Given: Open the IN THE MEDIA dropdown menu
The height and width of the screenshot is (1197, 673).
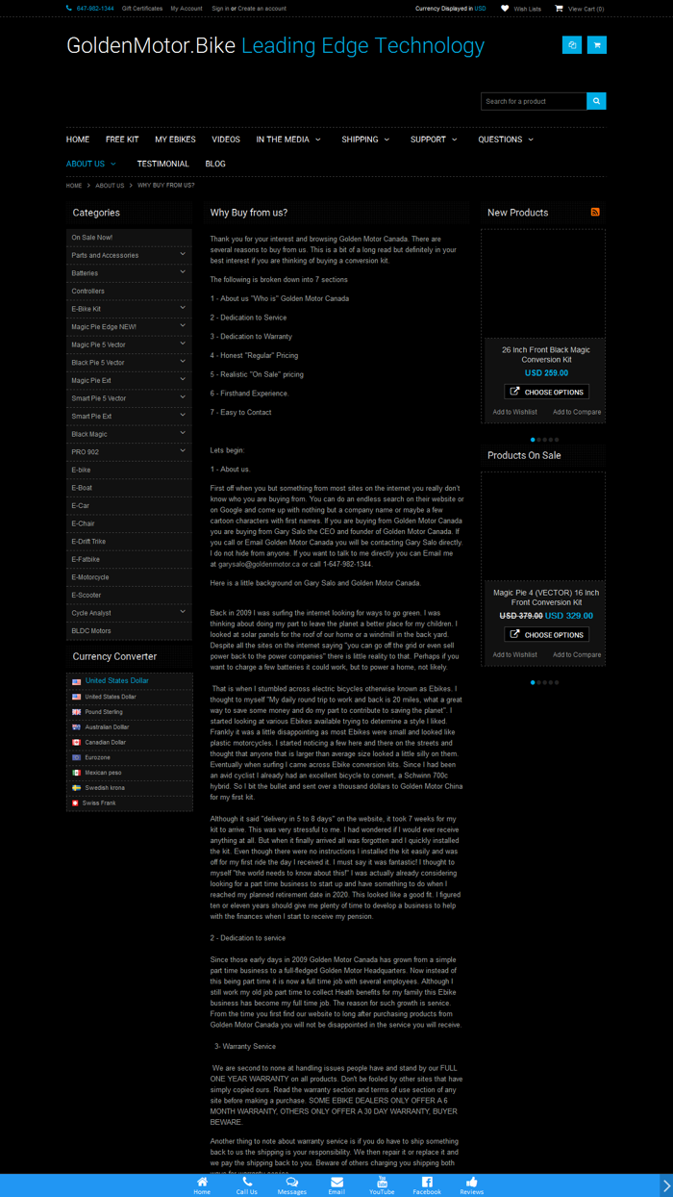Looking at the screenshot, I should (x=288, y=140).
